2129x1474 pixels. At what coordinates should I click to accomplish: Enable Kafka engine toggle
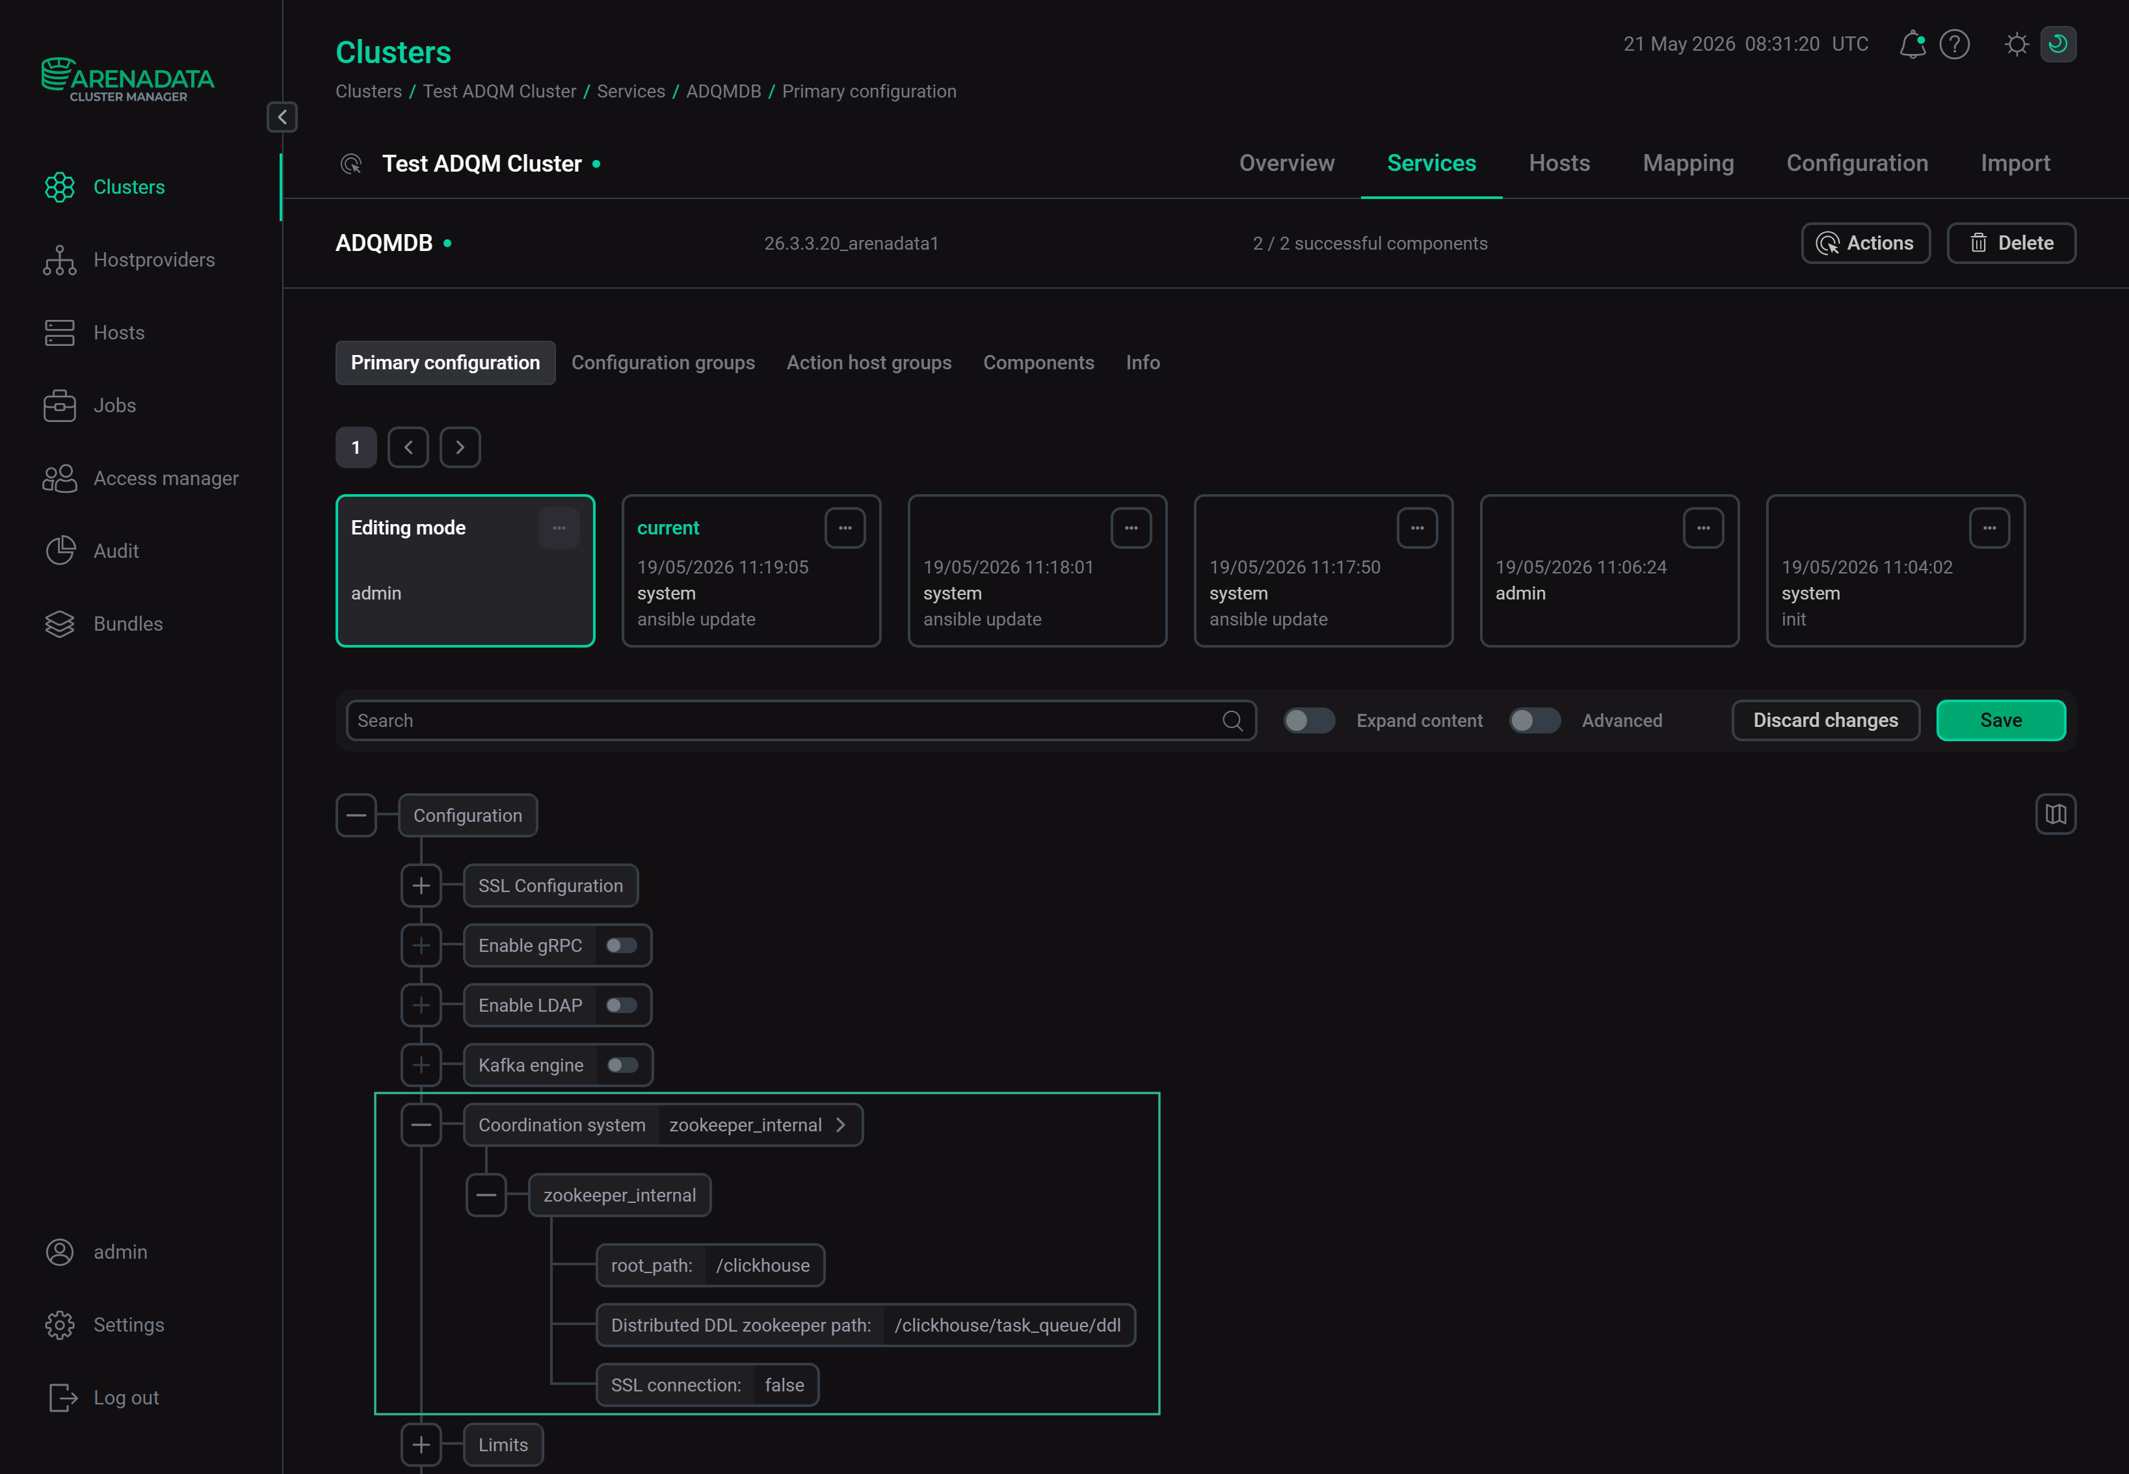pos(622,1066)
